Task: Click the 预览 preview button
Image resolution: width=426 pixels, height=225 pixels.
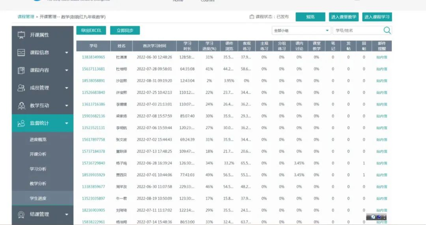Action: tap(310, 17)
